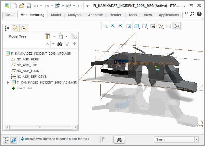Click the Regenerate icon in the quick access toolbar
Image resolution: width=205 pixels, height=146 pixels.
pos(57,6)
